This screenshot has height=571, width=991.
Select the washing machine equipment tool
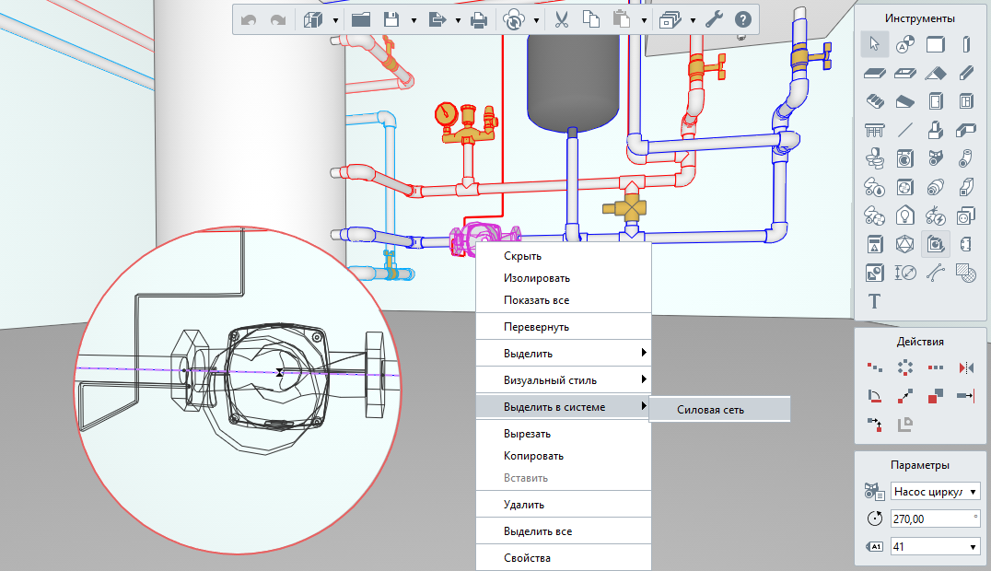(905, 158)
